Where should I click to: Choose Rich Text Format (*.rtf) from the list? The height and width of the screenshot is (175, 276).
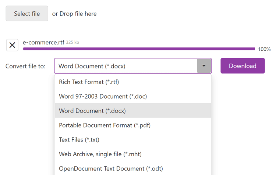tap(89, 82)
